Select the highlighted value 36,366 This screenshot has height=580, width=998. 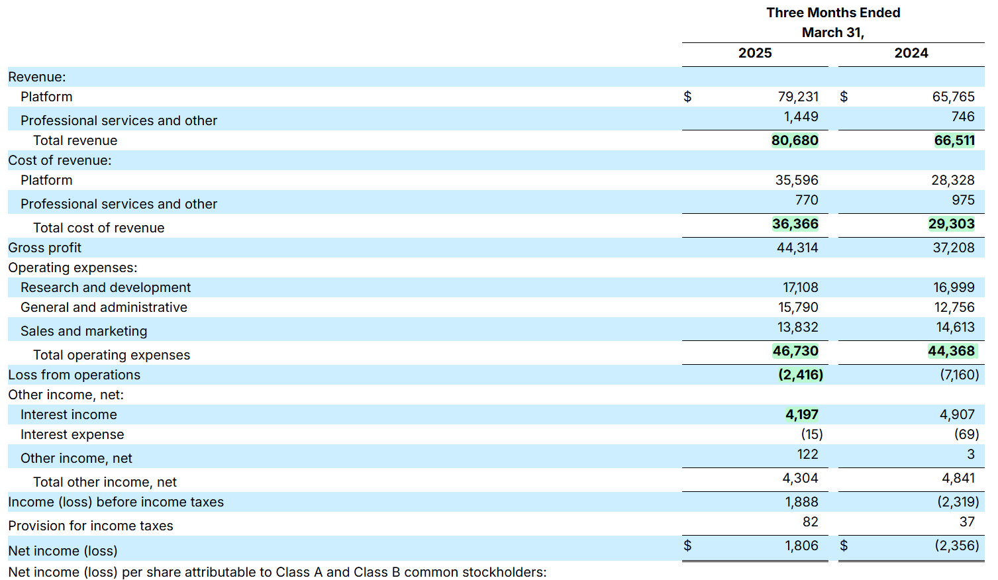795,224
